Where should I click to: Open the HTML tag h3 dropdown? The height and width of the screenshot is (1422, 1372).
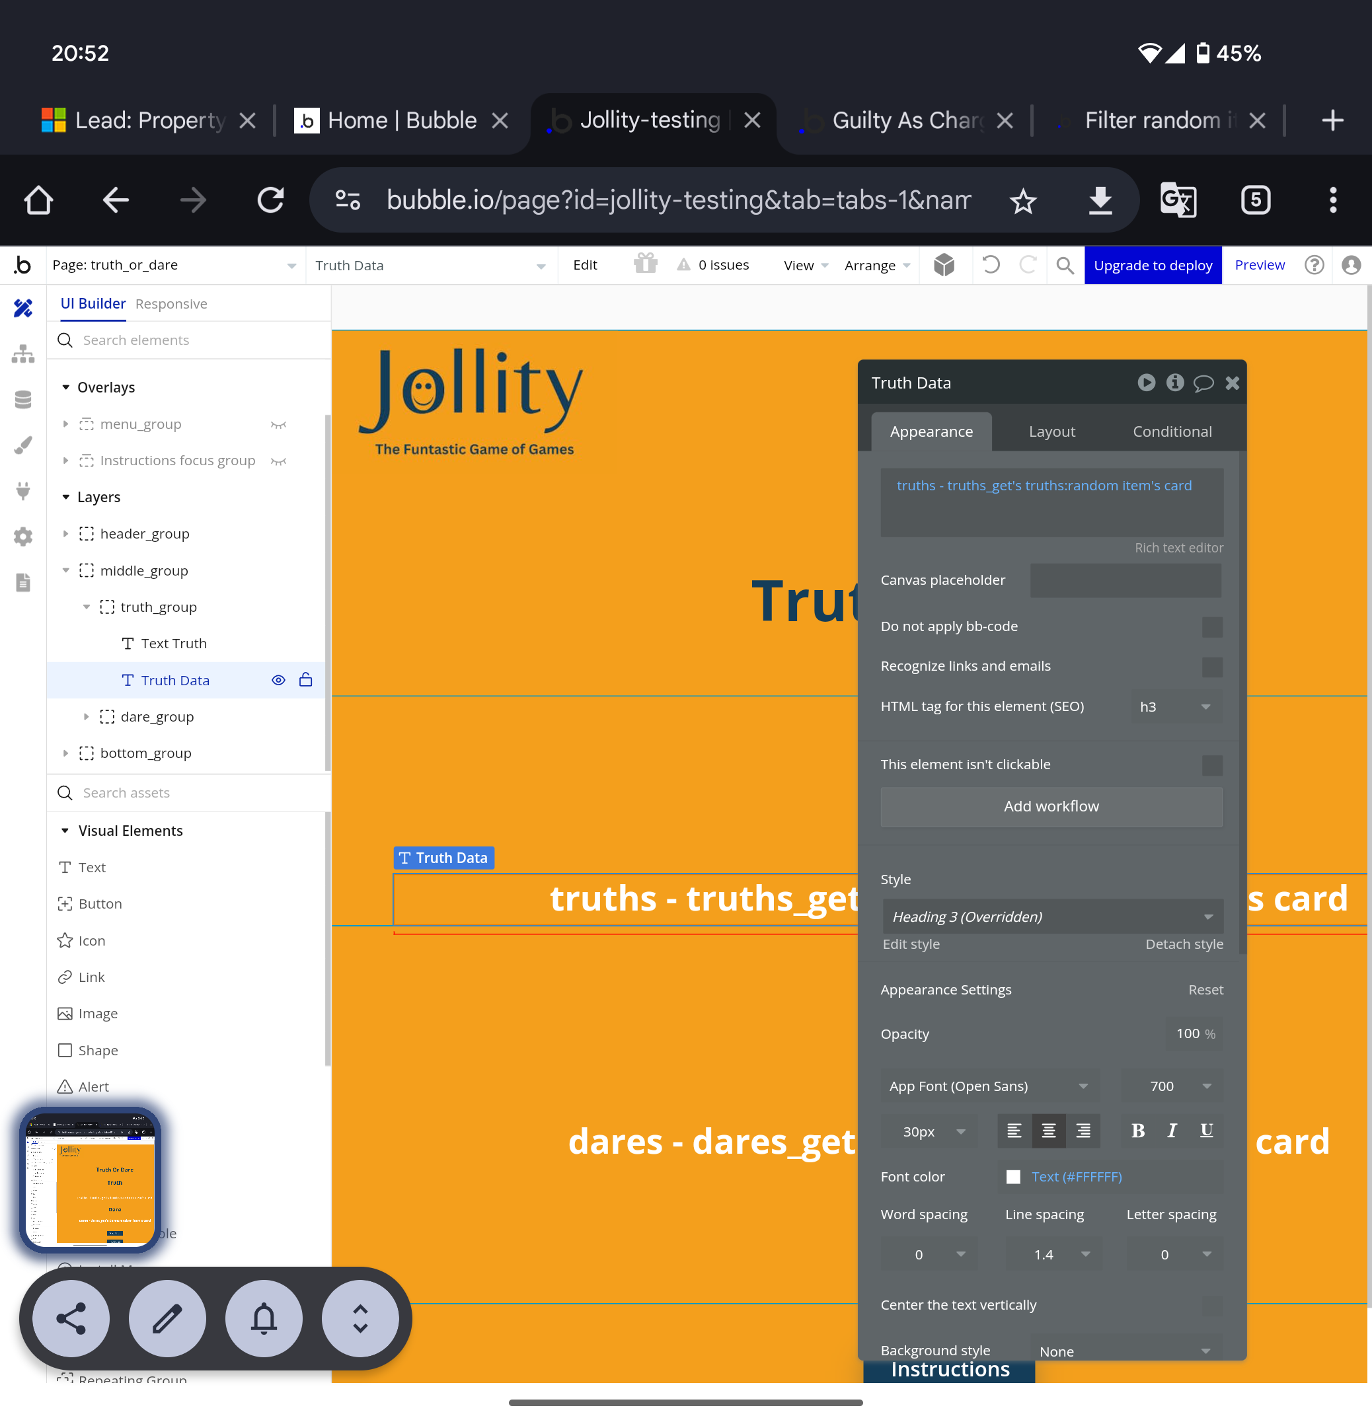point(1176,706)
